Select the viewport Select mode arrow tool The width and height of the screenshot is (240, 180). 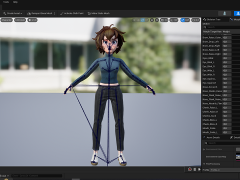[134, 20]
